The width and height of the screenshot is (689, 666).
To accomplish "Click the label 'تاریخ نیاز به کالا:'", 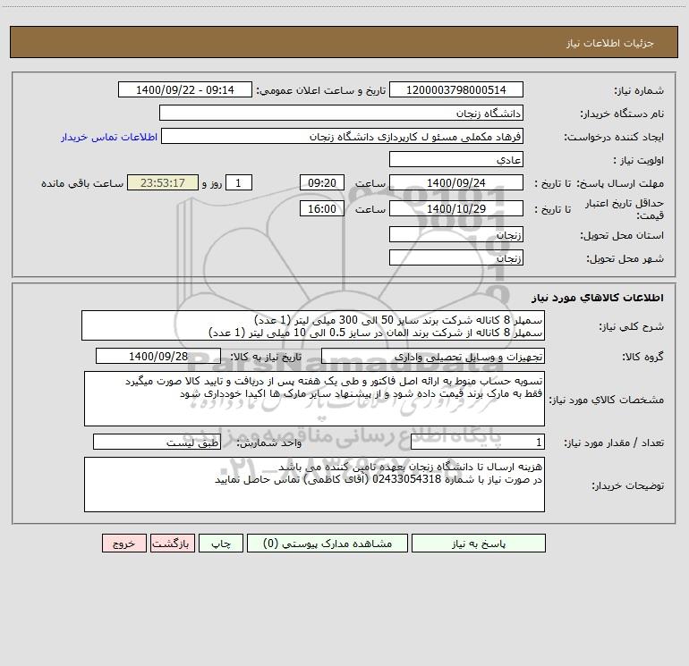I will 266,357.
